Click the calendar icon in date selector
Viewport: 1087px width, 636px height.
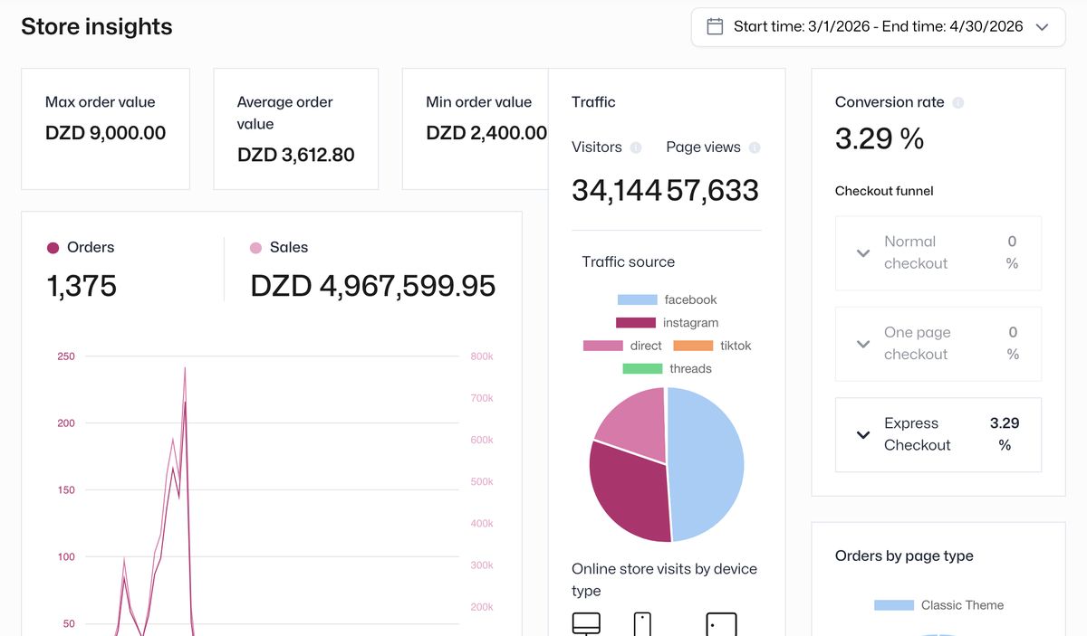tap(715, 27)
